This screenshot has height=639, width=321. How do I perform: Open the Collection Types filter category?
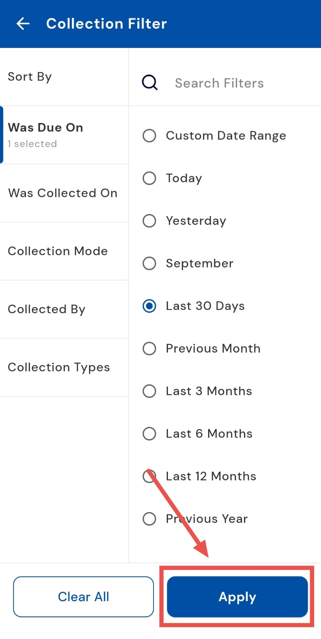(59, 367)
